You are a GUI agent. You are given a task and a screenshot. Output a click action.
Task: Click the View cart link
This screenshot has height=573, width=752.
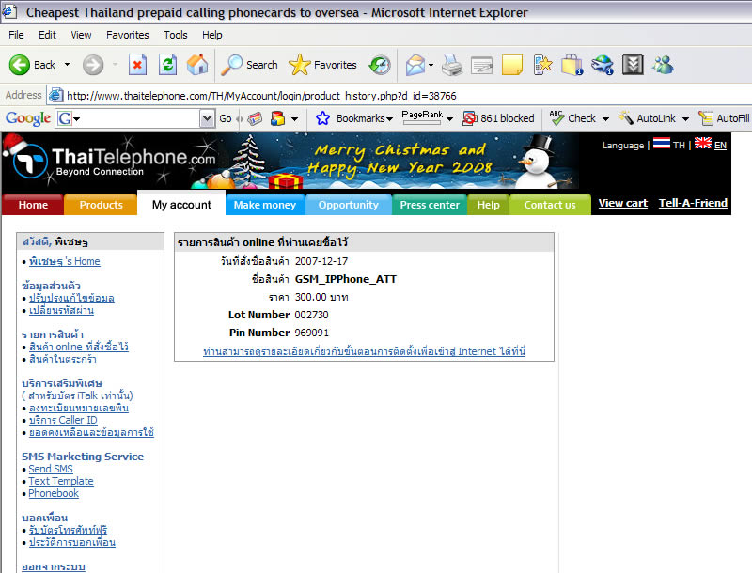622,203
